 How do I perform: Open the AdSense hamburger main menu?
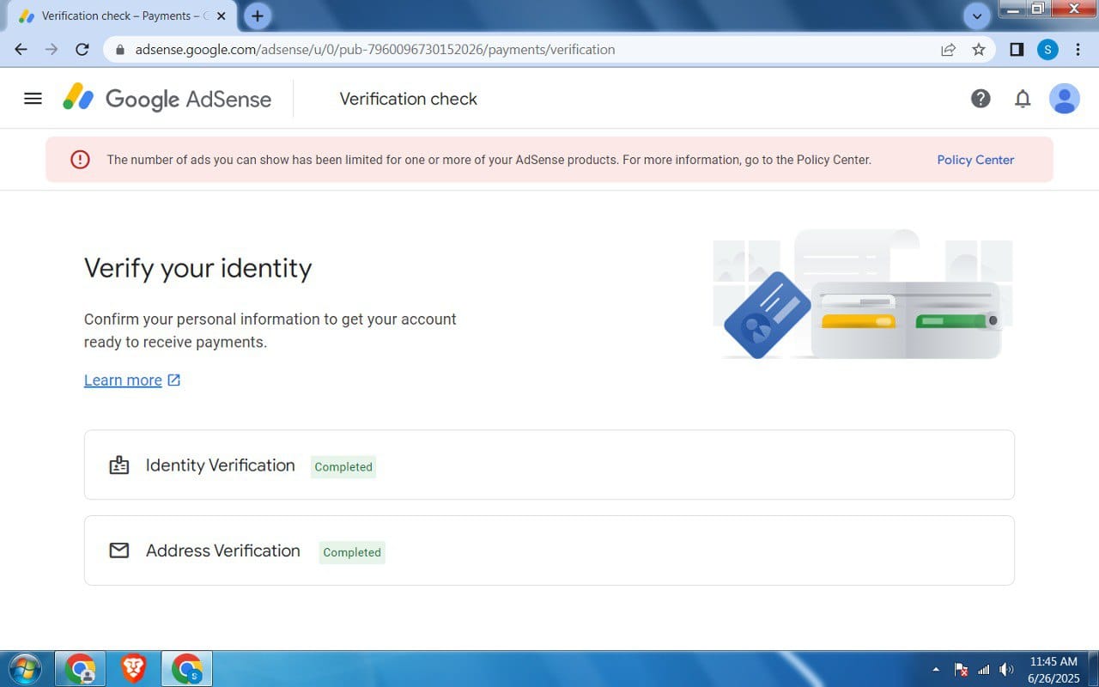coord(33,99)
